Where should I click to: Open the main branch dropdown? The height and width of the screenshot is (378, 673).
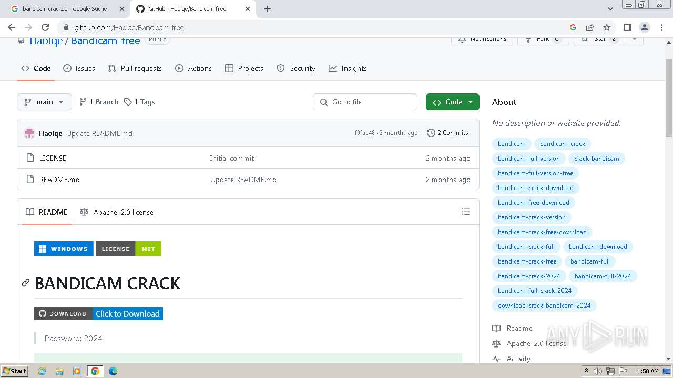click(x=44, y=102)
